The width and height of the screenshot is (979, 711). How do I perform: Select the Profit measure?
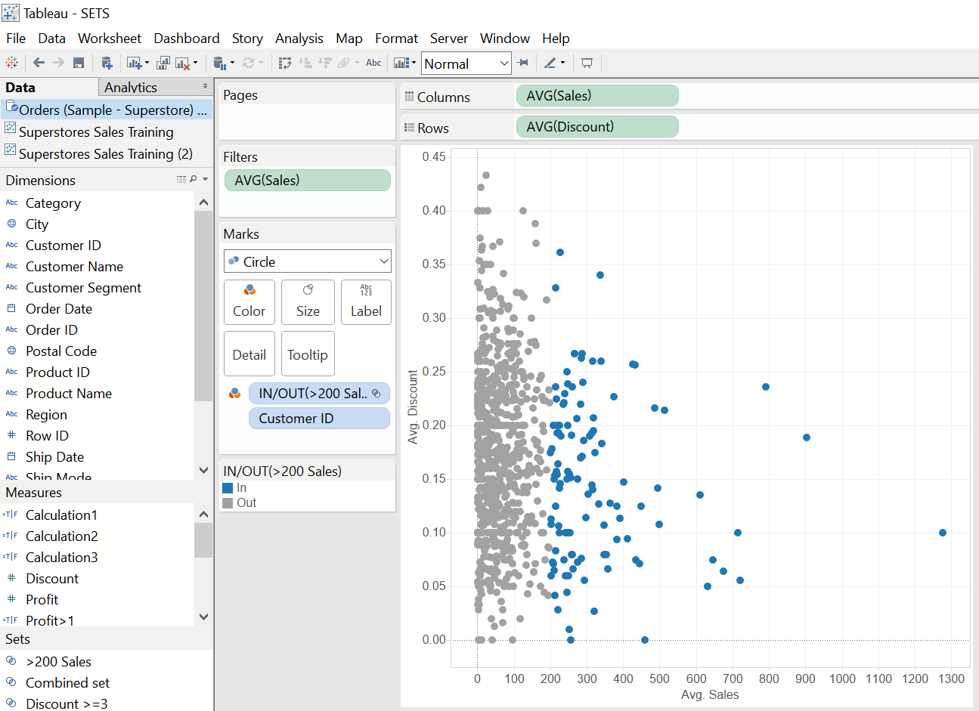click(x=42, y=599)
